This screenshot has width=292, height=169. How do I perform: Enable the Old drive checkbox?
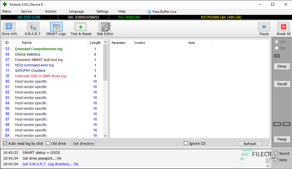click(x=48, y=143)
